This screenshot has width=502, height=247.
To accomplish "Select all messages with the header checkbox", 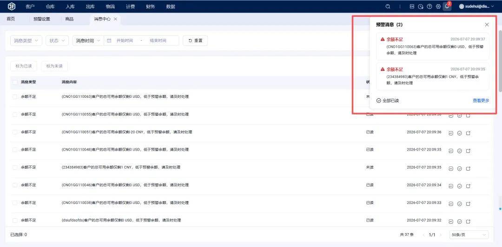I will click(15, 82).
